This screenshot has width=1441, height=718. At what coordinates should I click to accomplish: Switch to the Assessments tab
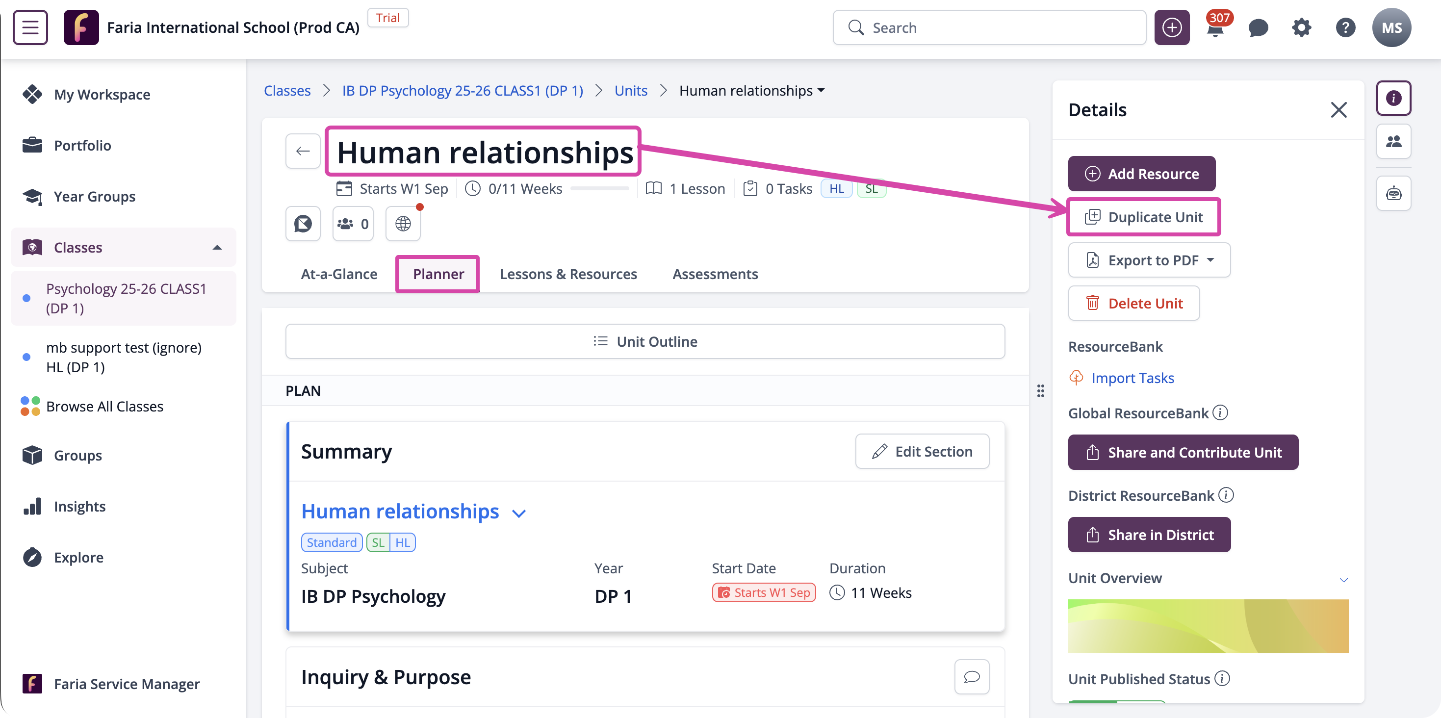[x=715, y=274]
